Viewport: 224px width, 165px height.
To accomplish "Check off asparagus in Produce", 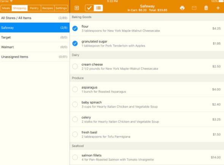I will 75,89.
